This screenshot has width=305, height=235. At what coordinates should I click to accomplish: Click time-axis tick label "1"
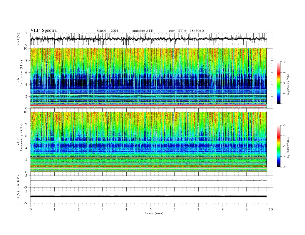click(x=55, y=209)
